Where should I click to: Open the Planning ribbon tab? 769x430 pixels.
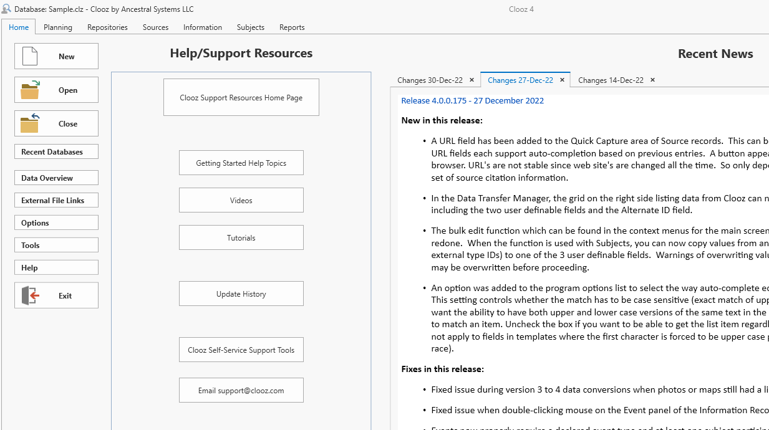point(58,27)
